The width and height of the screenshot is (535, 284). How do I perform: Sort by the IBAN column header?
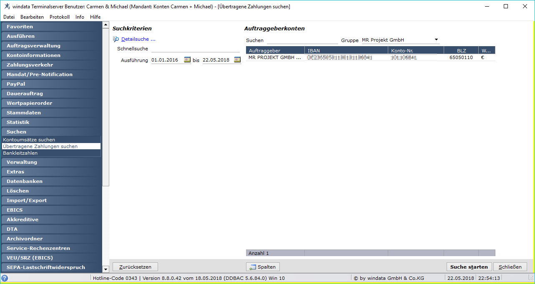click(x=346, y=50)
